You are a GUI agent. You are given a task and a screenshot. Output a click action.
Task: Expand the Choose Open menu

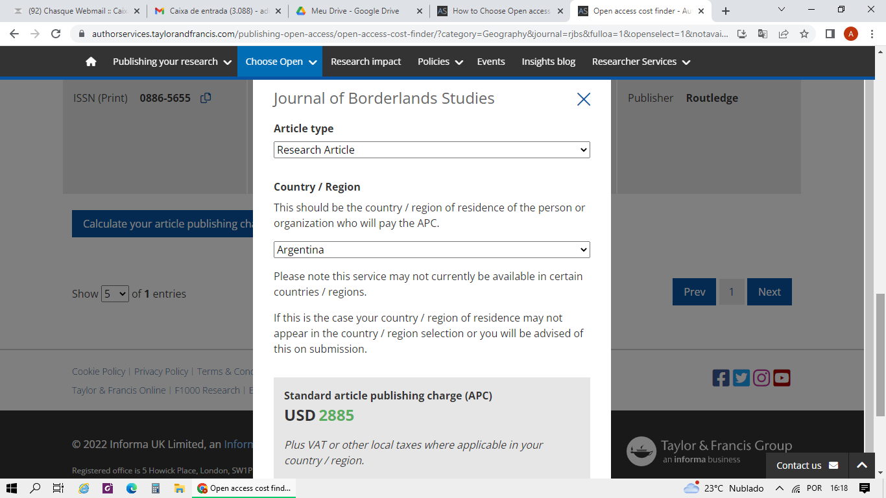pos(280,62)
